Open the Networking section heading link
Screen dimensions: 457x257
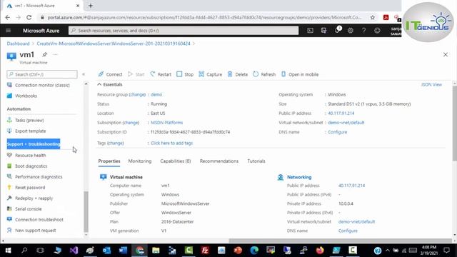click(299, 177)
